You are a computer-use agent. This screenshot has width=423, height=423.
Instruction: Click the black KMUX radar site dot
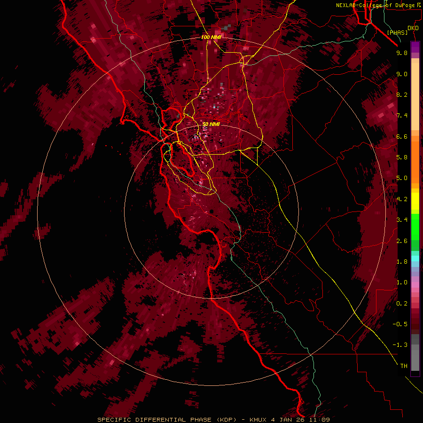coord(211,211)
